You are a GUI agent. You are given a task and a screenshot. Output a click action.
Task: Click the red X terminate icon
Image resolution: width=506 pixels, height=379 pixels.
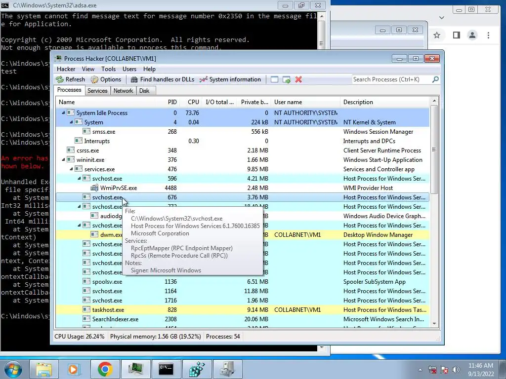(298, 79)
